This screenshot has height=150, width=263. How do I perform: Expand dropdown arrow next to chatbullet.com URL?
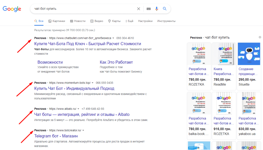[113, 38]
